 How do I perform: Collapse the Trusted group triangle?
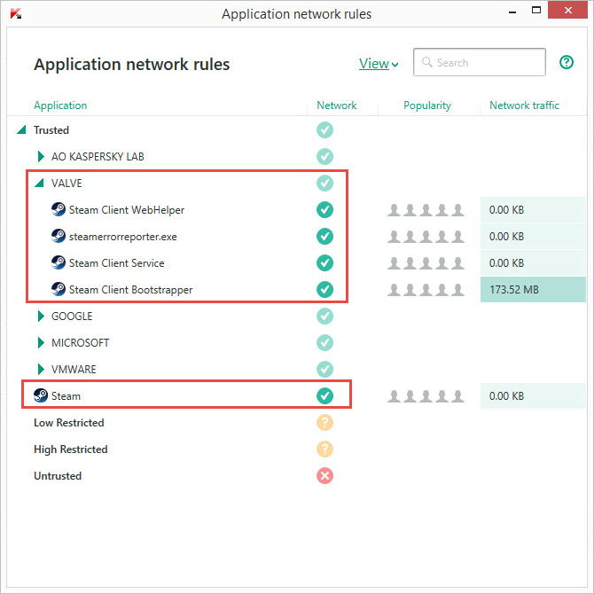21,130
